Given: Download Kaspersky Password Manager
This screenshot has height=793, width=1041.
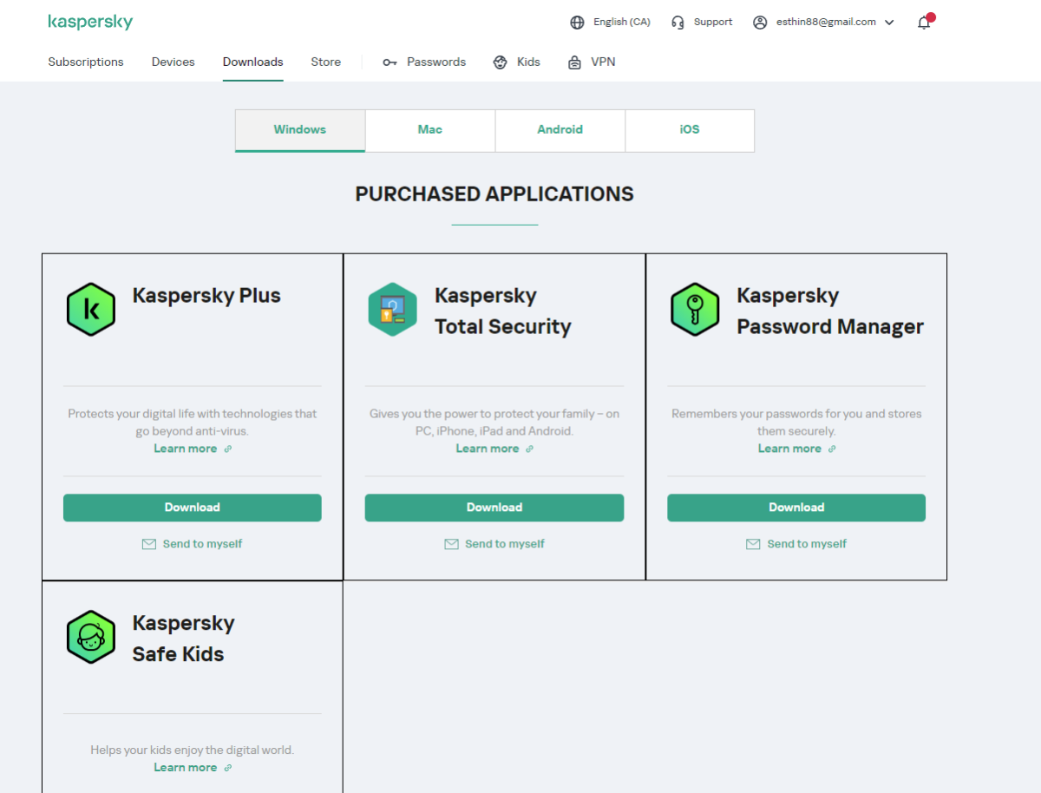Looking at the screenshot, I should tap(796, 508).
